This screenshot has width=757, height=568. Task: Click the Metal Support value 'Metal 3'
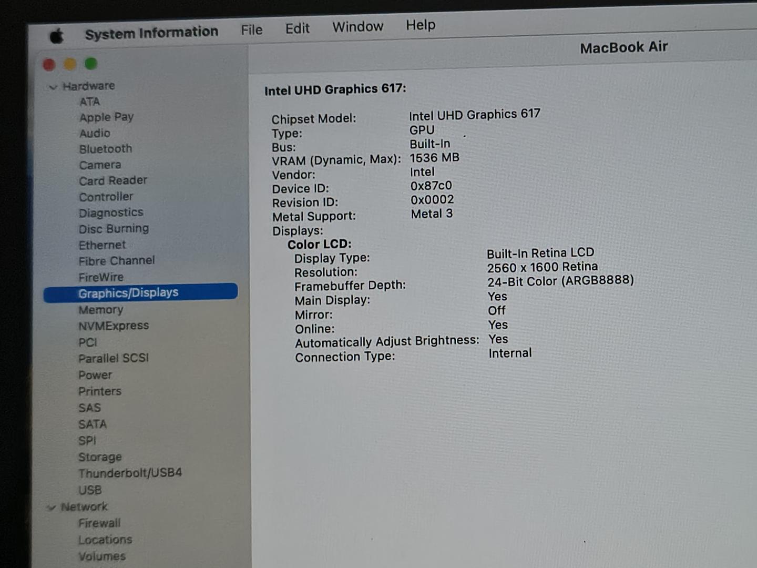(432, 214)
